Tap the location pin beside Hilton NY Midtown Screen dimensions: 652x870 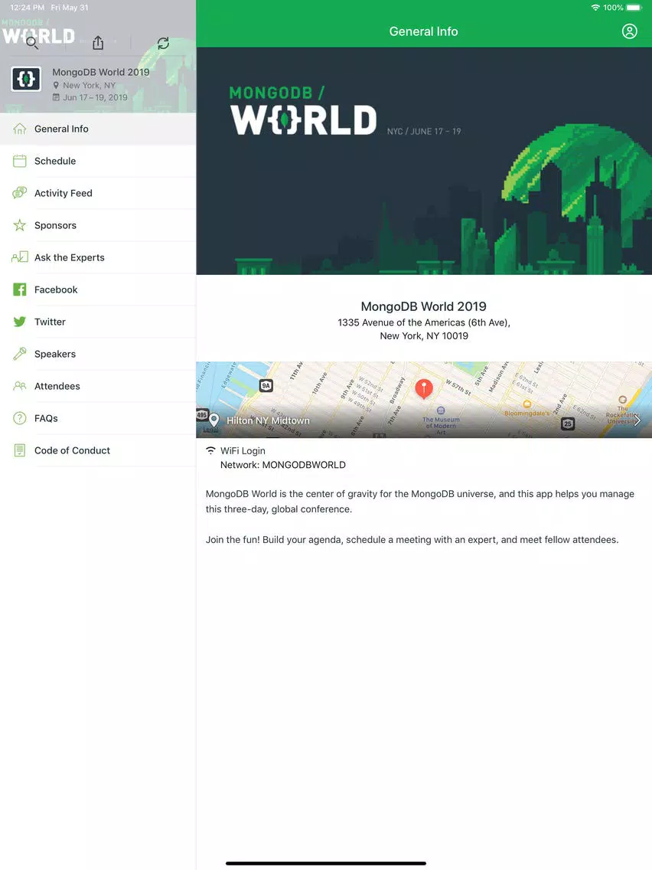214,420
